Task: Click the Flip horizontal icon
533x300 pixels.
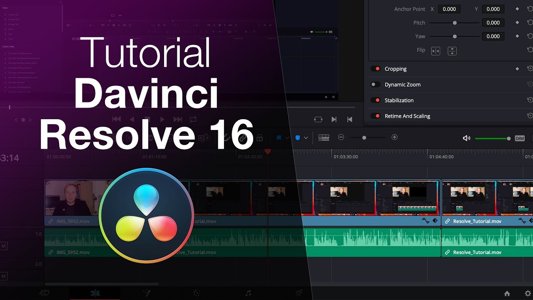Action: click(436, 51)
